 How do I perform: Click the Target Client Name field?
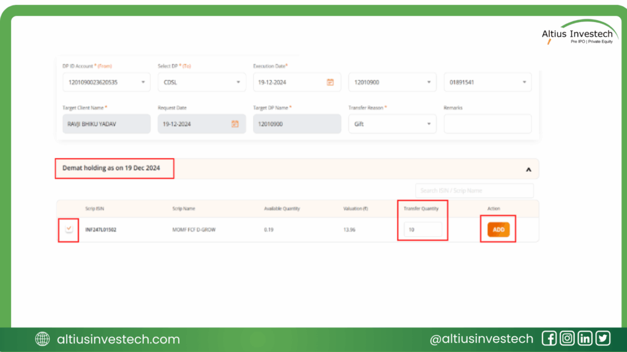[106, 123]
